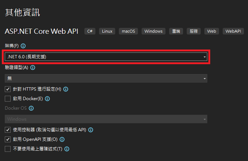The height and width of the screenshot is (161, 248).
Task: Open the Docker OS Windows dropdown
Action: (x=106, y=119)
